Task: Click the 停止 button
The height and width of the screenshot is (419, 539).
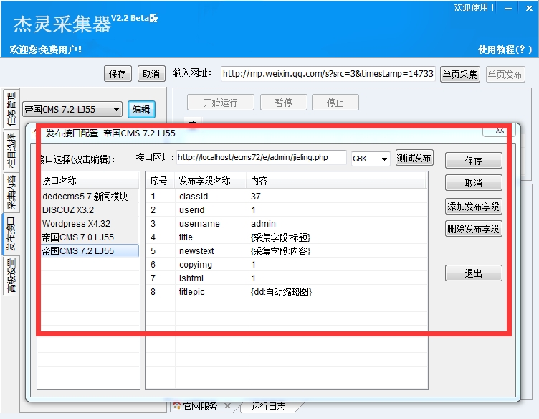Action: (x=335, y=103)
